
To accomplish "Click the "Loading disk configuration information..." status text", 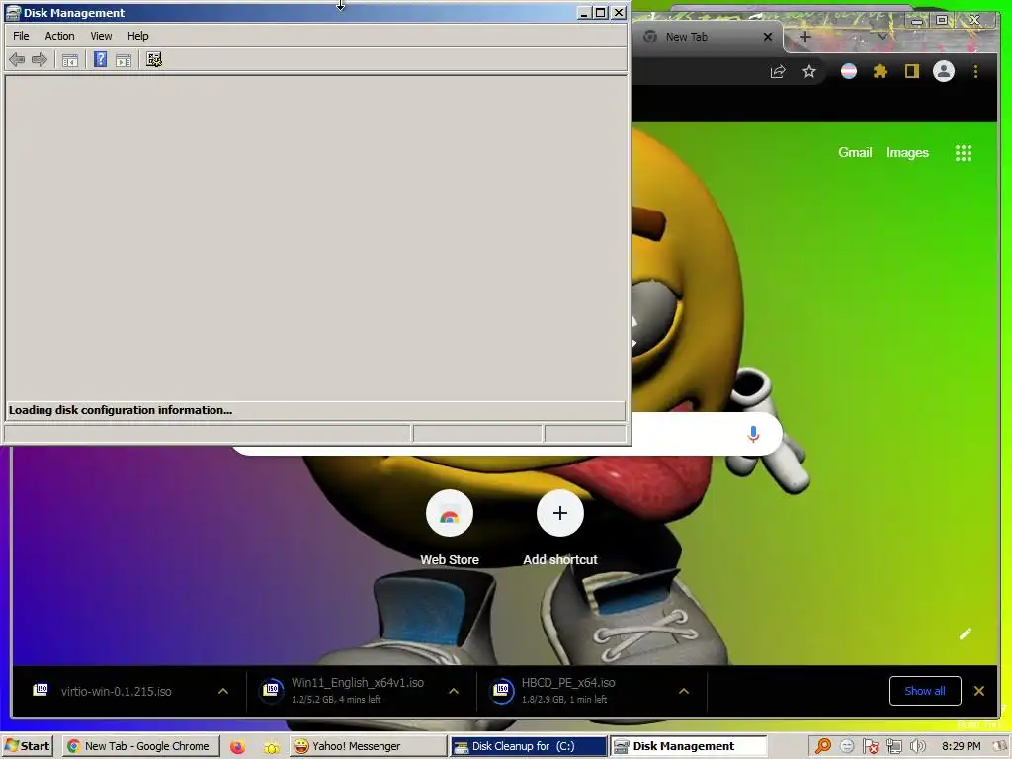I will coord(121,410).
